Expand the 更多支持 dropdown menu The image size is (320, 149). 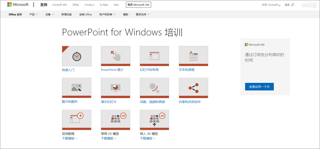[x=143, y=14]
